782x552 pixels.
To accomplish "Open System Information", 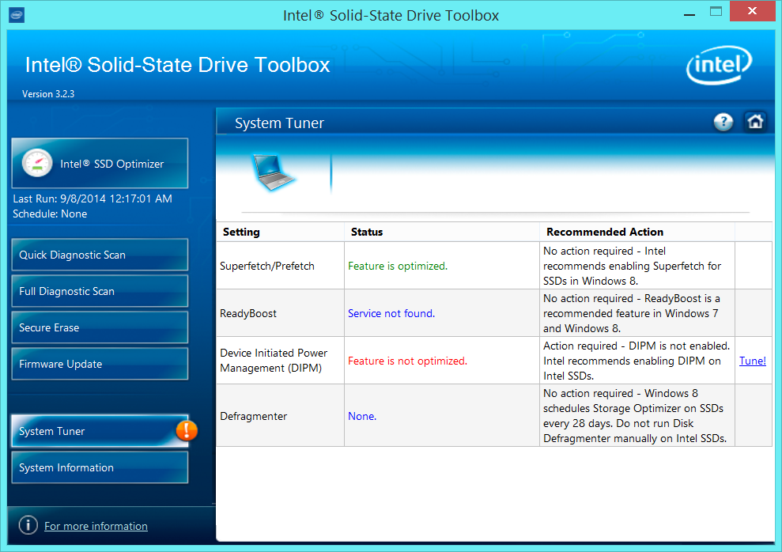I will click(x=100, y=467).
